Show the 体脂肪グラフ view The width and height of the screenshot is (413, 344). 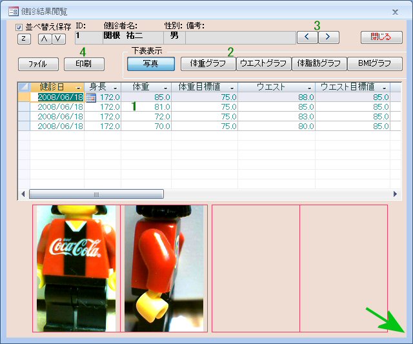coord(319,64)
